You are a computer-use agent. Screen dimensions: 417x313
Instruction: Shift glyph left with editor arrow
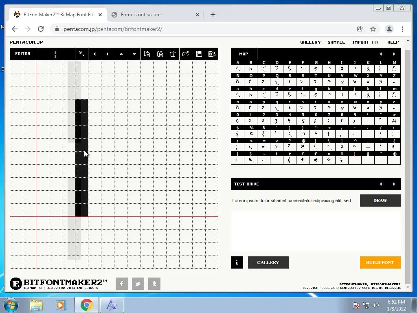[94, 54]
